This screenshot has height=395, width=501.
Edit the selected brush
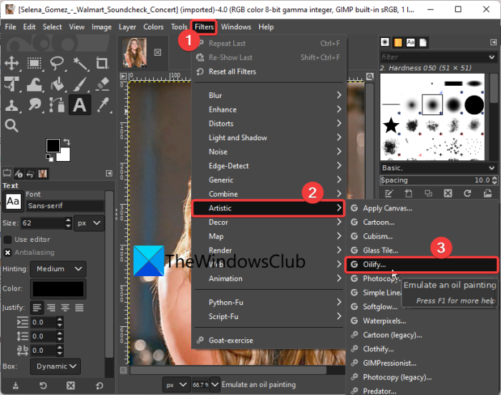coord(389,193)
